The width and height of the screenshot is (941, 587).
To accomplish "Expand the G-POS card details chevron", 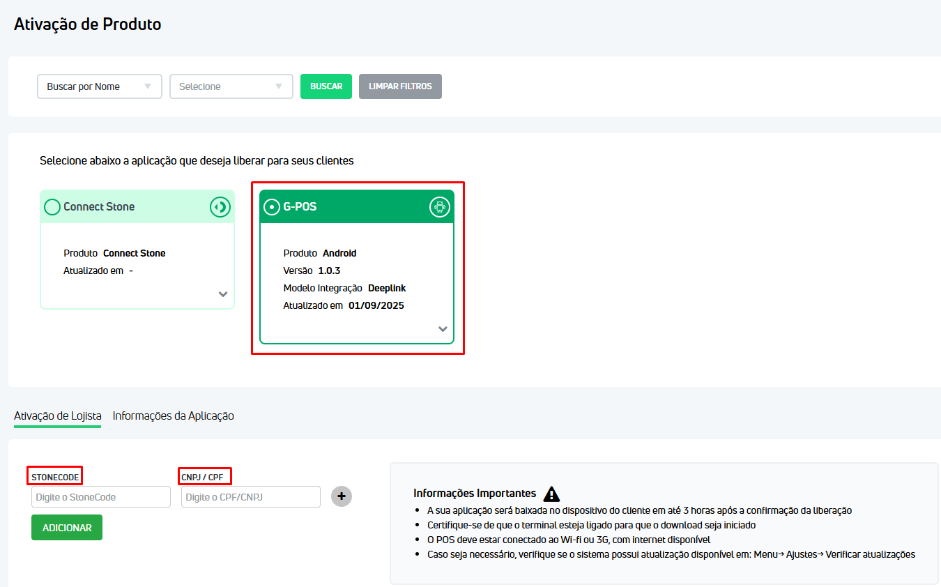I will pyautogui.click(x=443, y=329).
